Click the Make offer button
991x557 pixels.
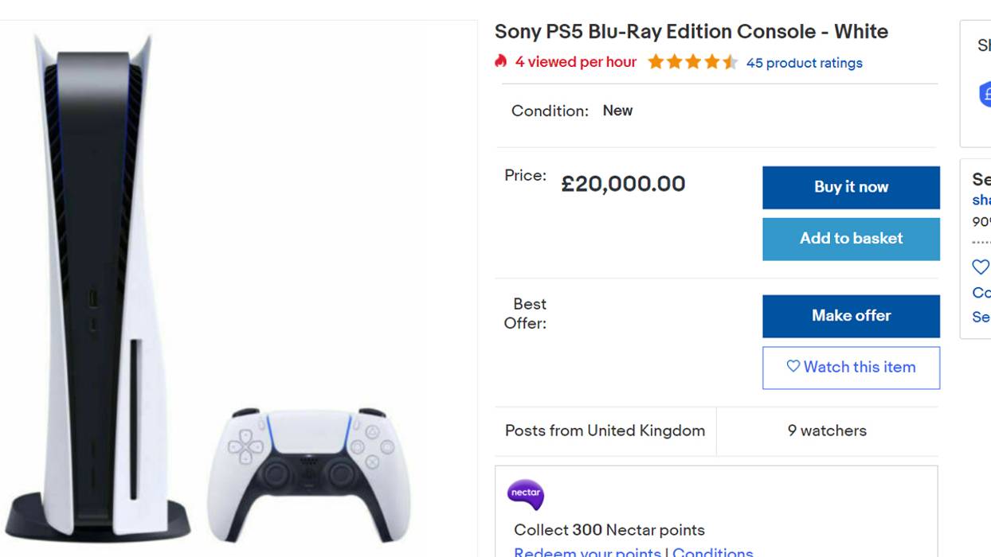click(851, 316)
